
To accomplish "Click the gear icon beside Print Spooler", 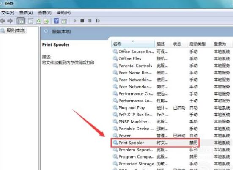I will (x=115, y=143).
